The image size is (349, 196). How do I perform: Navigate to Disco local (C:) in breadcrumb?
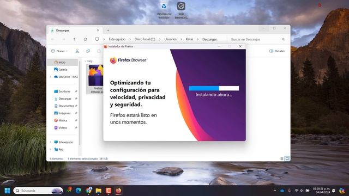pos(145,39)
